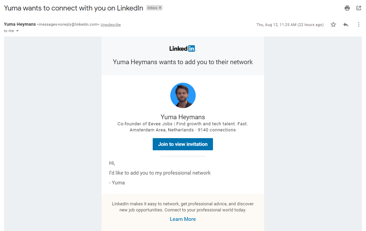366x231 pixels.
Task: Follow the Learn More link
Action: click(x=183, y=219)
